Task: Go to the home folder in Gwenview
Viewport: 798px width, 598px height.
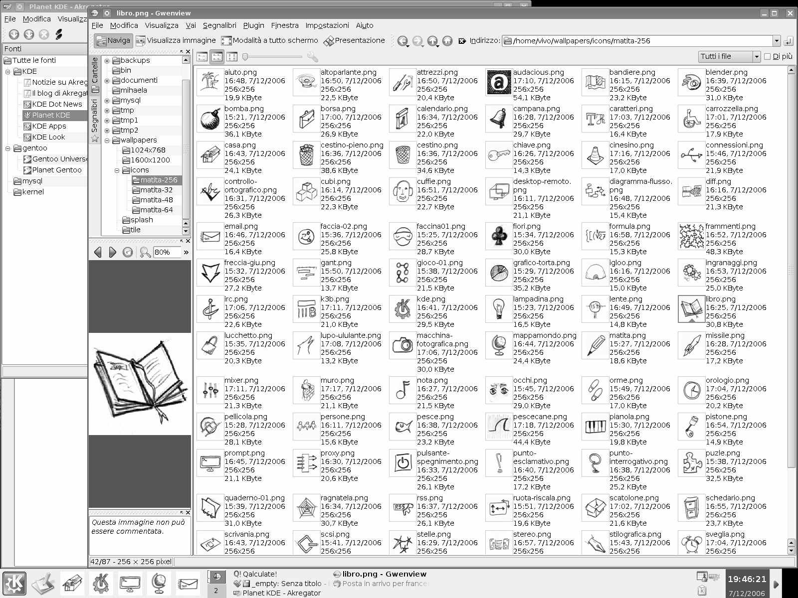Action: tap(447, 41)
